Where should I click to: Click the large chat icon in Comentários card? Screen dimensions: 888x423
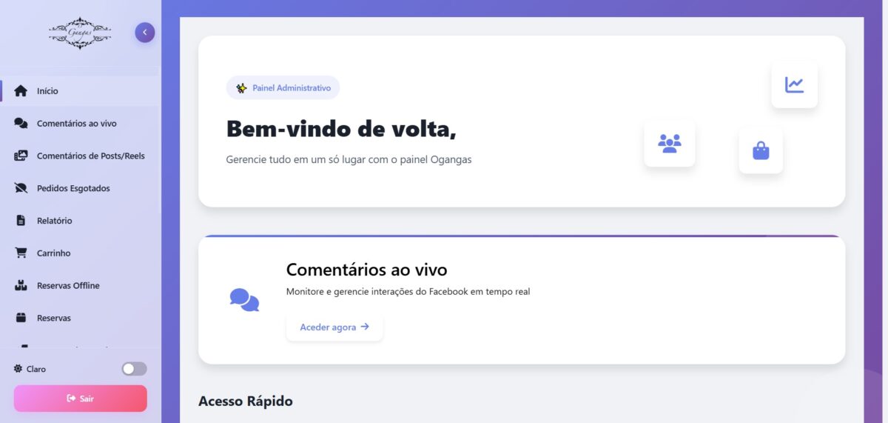tap(244, 300)
